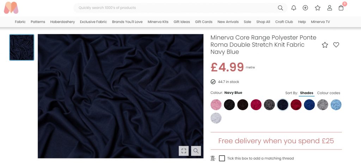Visit the Craft Club link
This screenshot has width=361, height=163.
(284, 22)
